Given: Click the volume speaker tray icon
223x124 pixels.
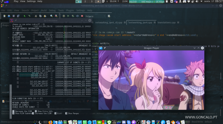Looking at the screenshot, I should point(197,1).
